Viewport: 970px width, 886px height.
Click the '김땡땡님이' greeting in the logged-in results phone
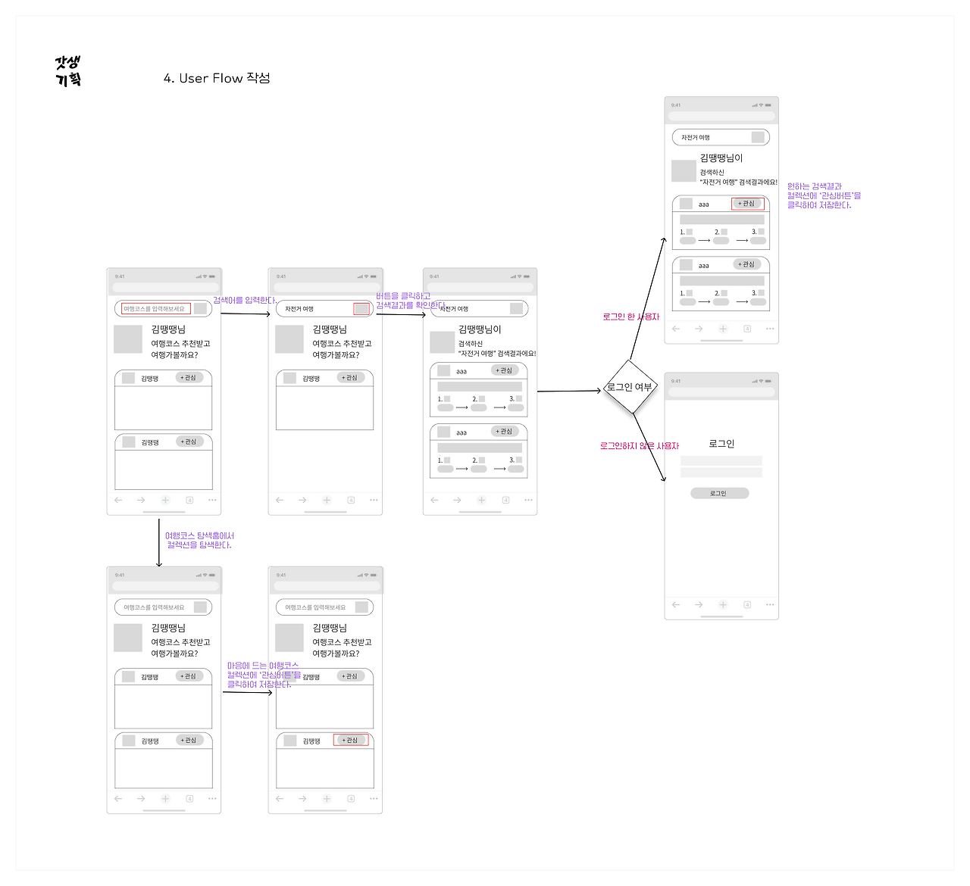pyautogui.click(x=721, y=158)
